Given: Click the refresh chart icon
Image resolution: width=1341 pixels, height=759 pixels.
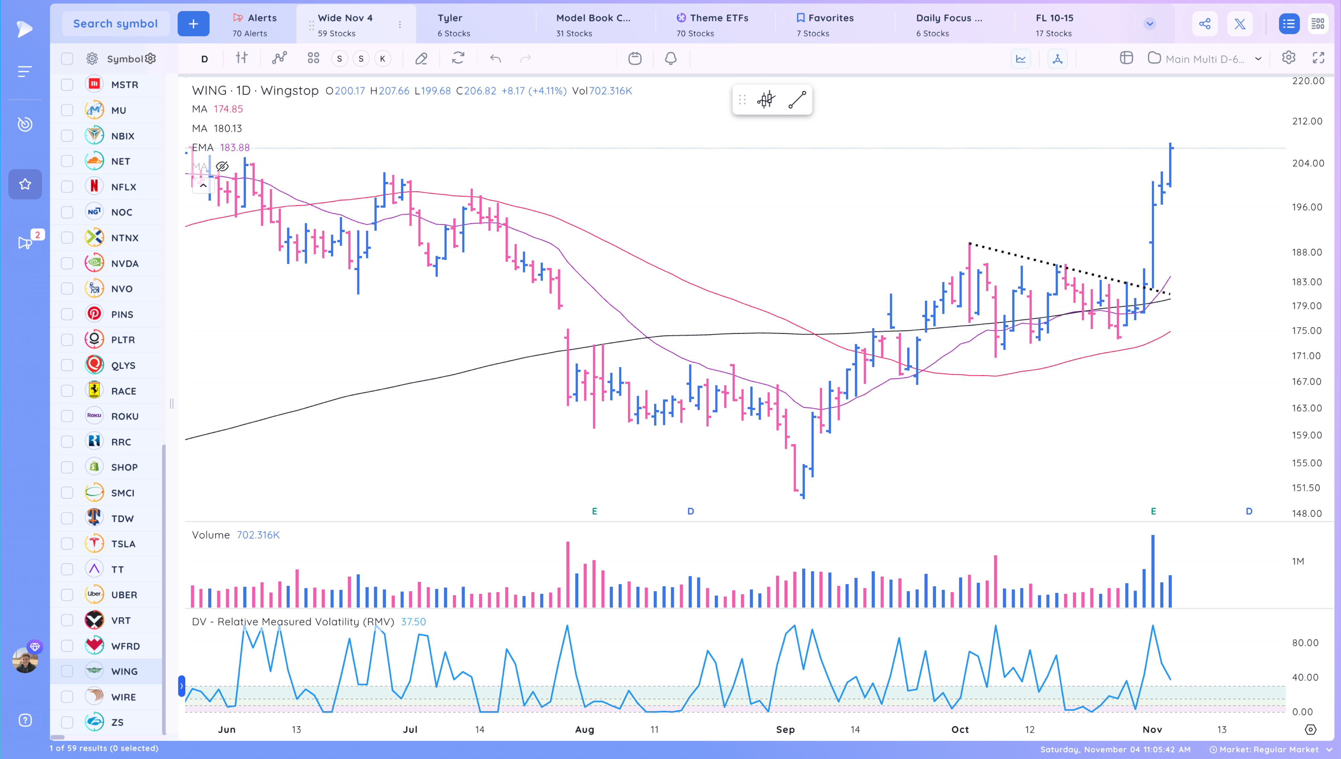Looking at the screenshot, I should pos(458,58).
